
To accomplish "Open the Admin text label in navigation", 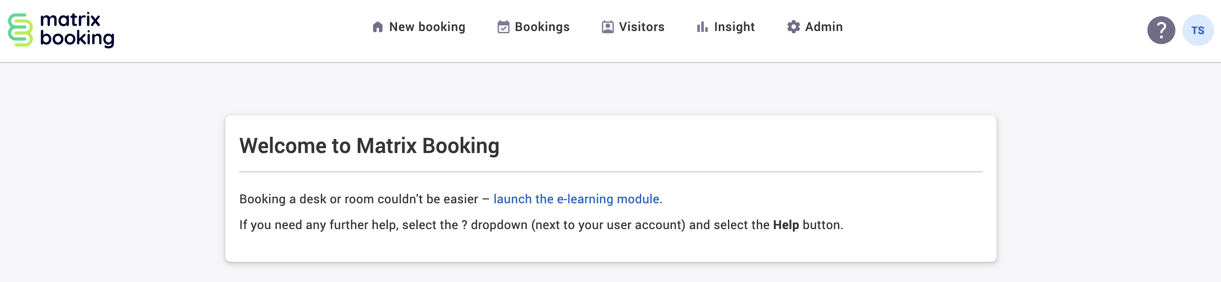I will pyautogui.click(x=823, y=27).
